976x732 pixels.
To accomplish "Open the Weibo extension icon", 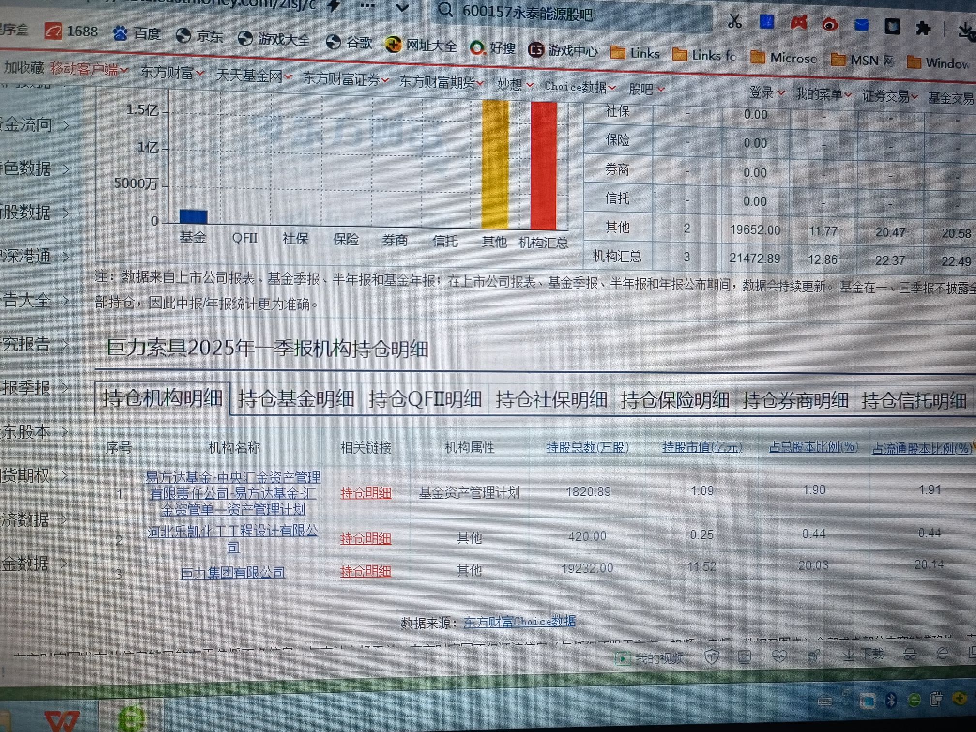I will coord(830,24).
